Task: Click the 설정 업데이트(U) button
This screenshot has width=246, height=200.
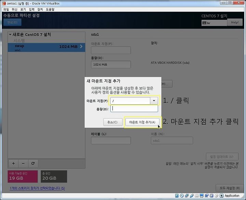Action: pyautogui.click(x=222, y=157)
